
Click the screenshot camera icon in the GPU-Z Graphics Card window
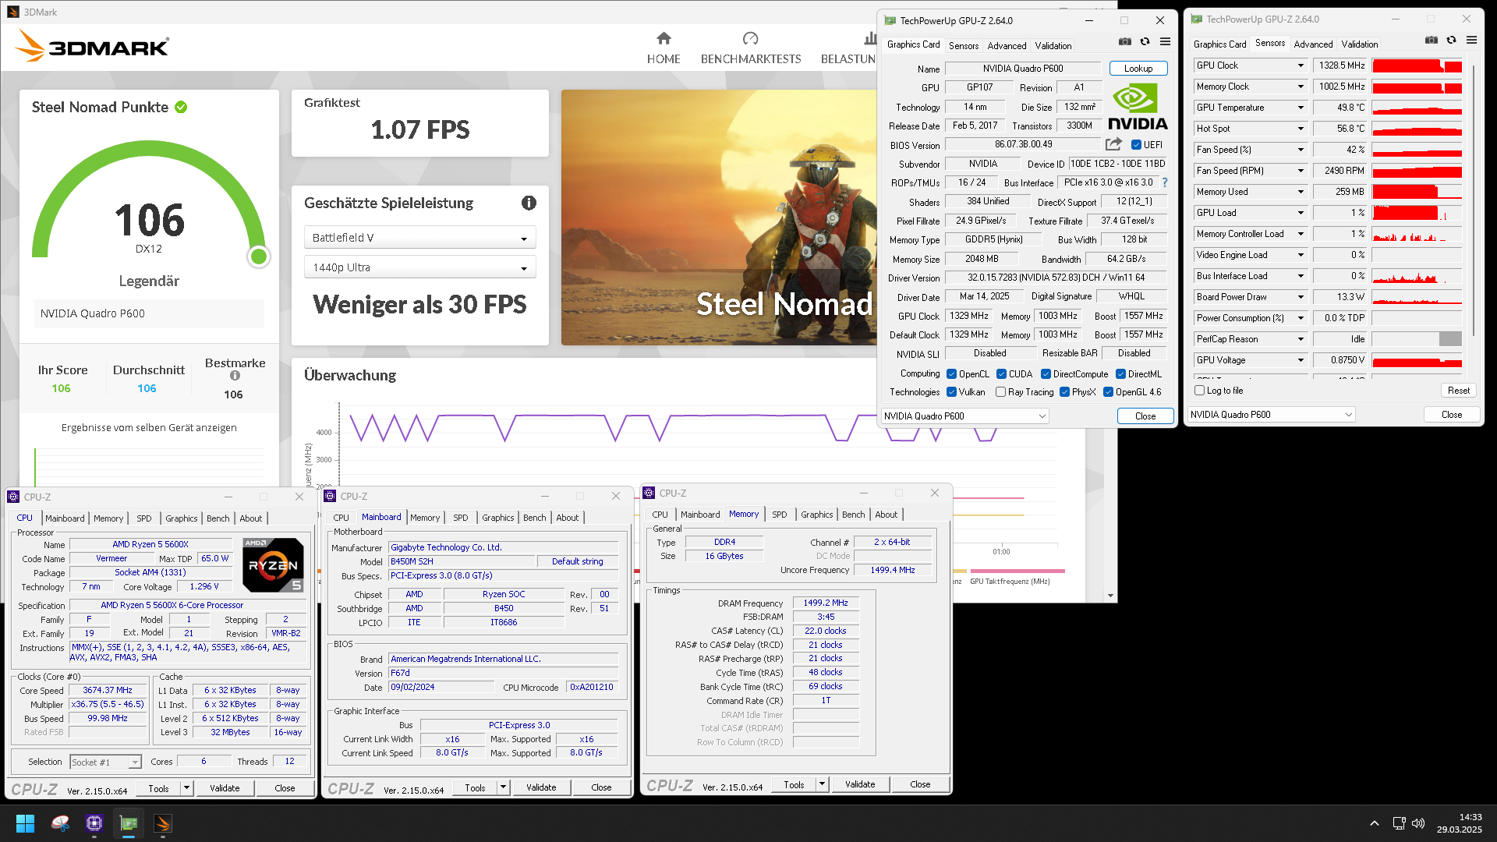tap(1125, 41)
